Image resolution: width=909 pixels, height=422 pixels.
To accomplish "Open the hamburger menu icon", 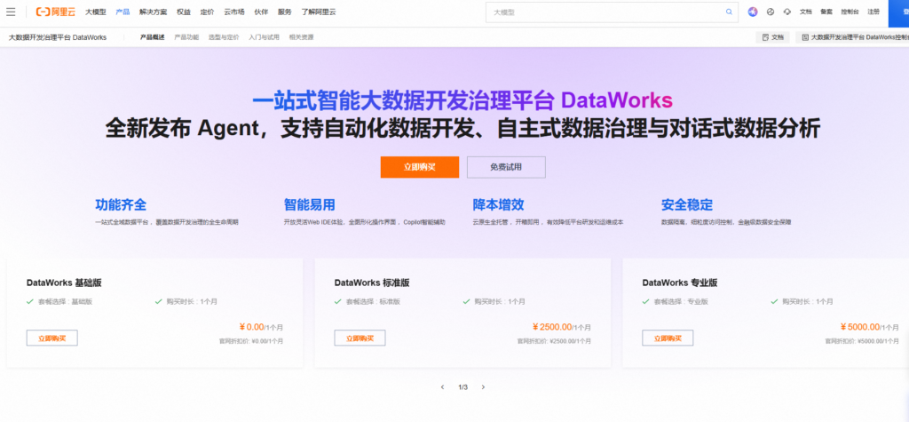I will pos(11,12).
